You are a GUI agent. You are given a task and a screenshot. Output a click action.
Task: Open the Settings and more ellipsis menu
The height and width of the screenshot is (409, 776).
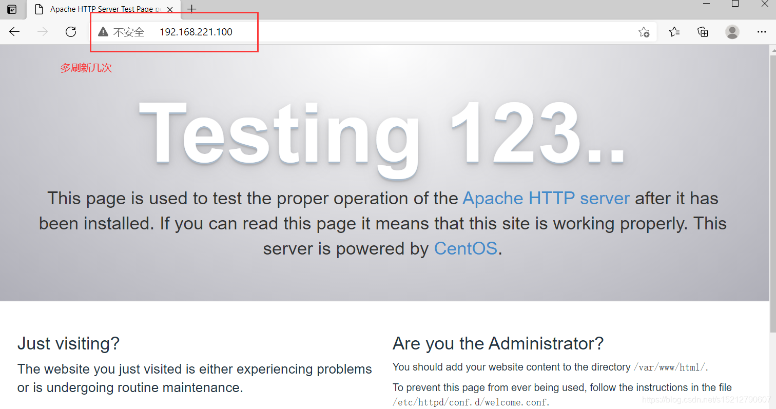(762, 32)
